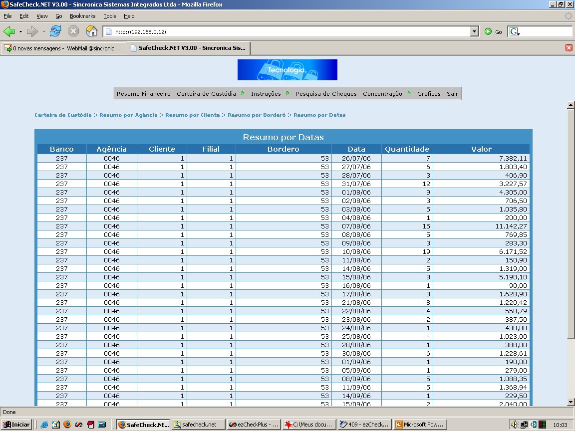575x431 pixels.
Task: Open the Pesquisa de Cheques page
Action: coord(326,94)
